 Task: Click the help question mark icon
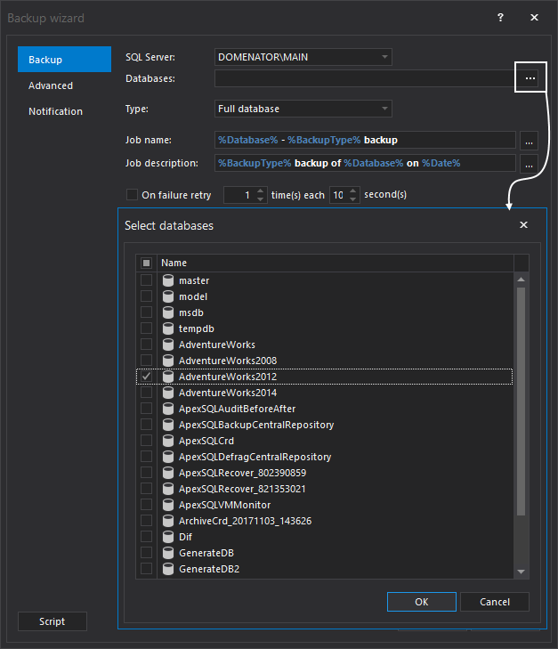click(x=500, y=18)
